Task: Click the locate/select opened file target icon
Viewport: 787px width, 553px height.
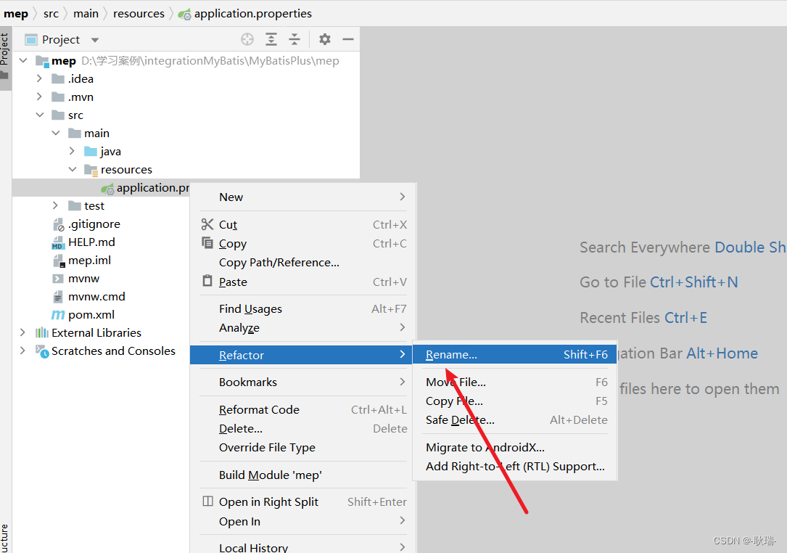Action: coord(247,39)
